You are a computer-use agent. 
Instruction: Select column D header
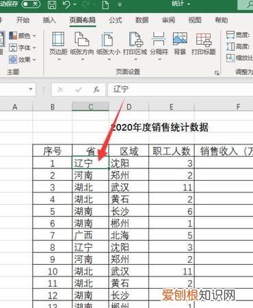click(x=129, y=107)
